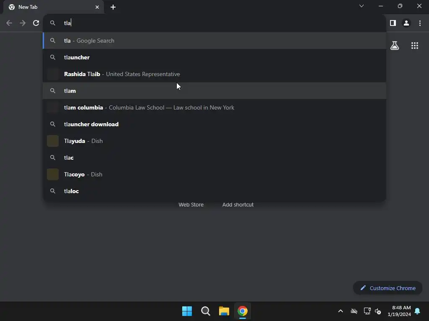Screen dimensions: 429x321
Task: Open the Web Store shortcut
Action: (191, 205)
